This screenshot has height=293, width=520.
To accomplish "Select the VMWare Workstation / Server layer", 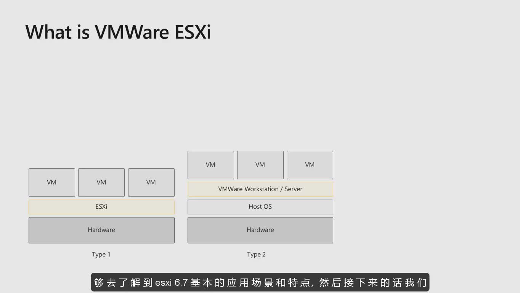I will [x=260, y=189].
